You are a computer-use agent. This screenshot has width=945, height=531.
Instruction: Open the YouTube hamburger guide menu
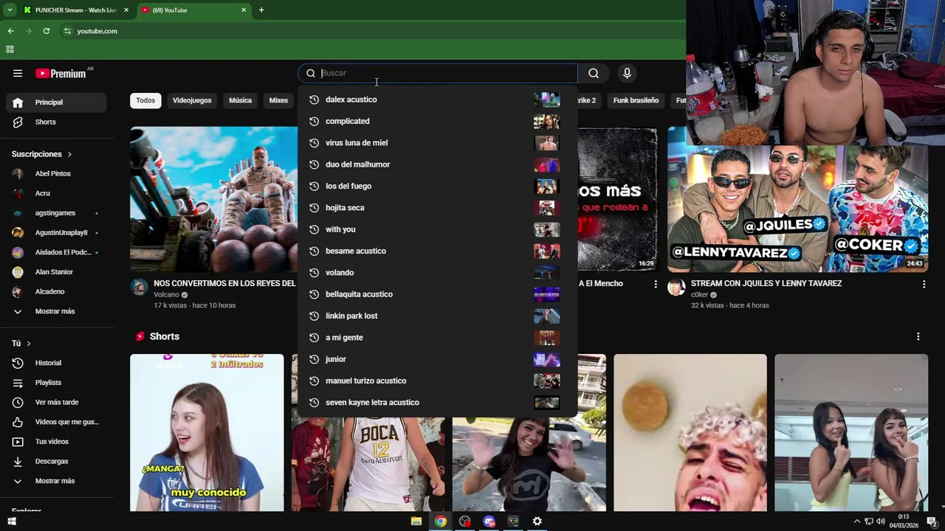pyautogui.click(x=18, y=73)
